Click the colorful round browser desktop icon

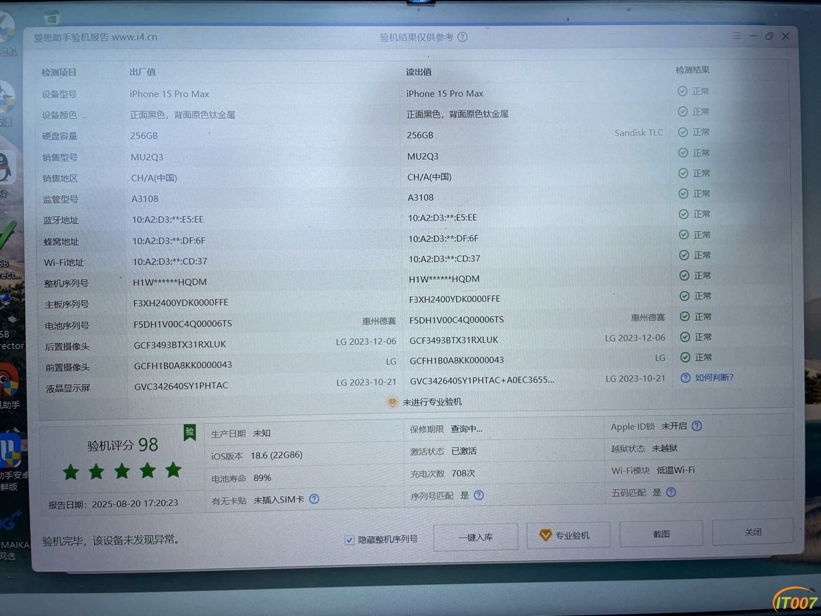tap(8, 381)
